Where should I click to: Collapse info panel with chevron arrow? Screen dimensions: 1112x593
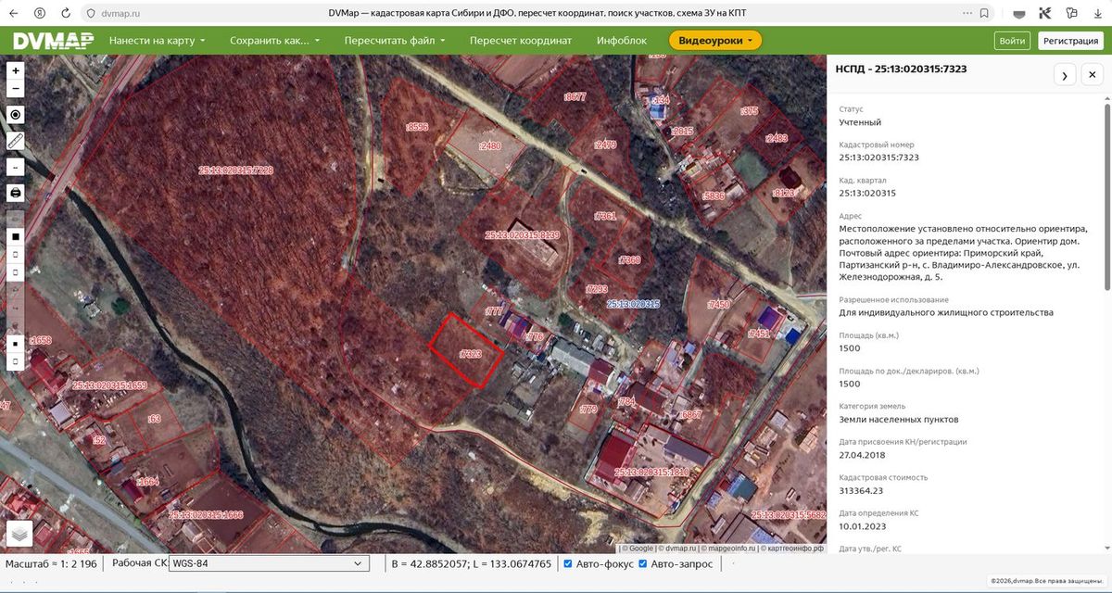point(1065,75)
